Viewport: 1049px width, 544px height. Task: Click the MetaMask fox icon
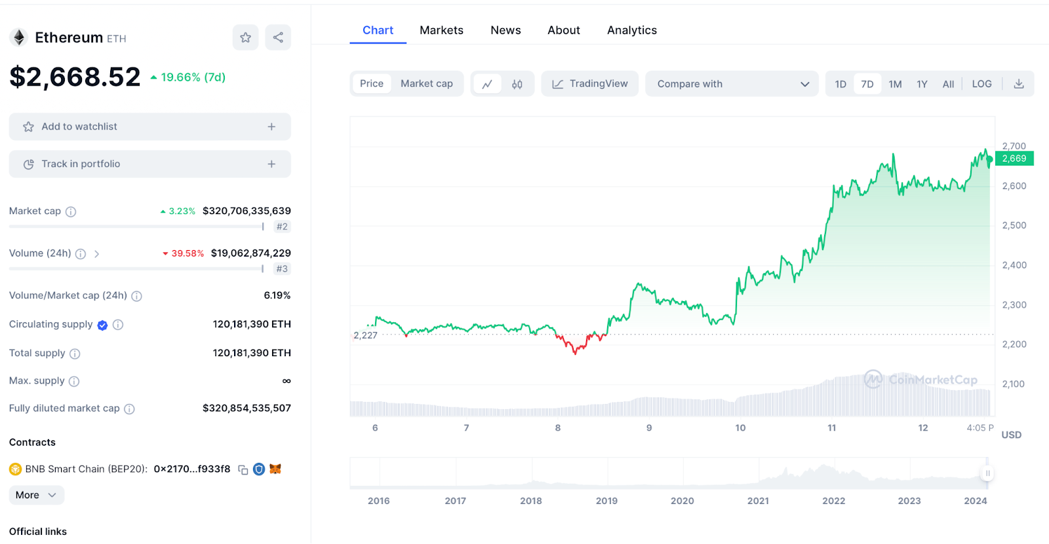point(275,469)
